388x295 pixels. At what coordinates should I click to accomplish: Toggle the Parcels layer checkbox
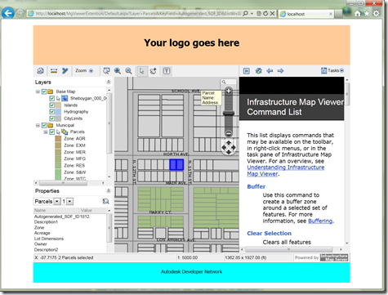(x=51, y=132)
